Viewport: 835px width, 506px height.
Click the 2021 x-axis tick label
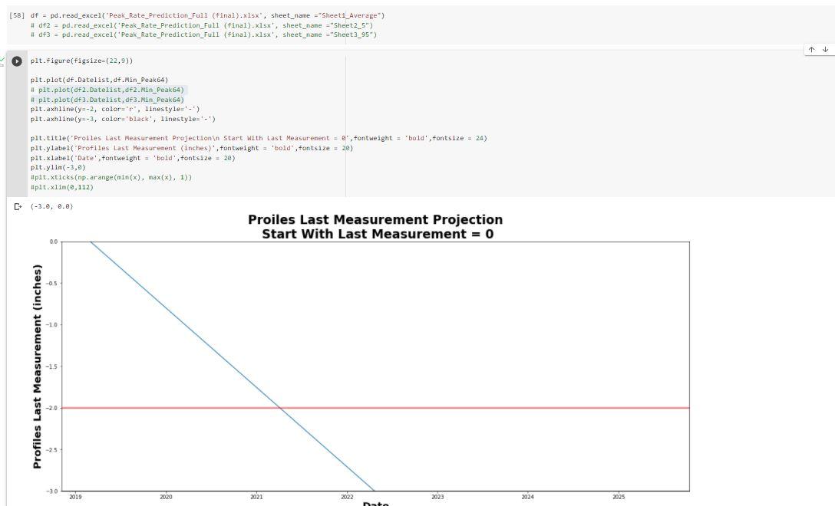(x=256, y=497)
